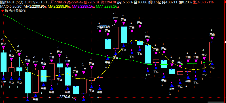Click the white price pointer at right edge
This screenshot has height=103, width=226.
coord(225,42)
